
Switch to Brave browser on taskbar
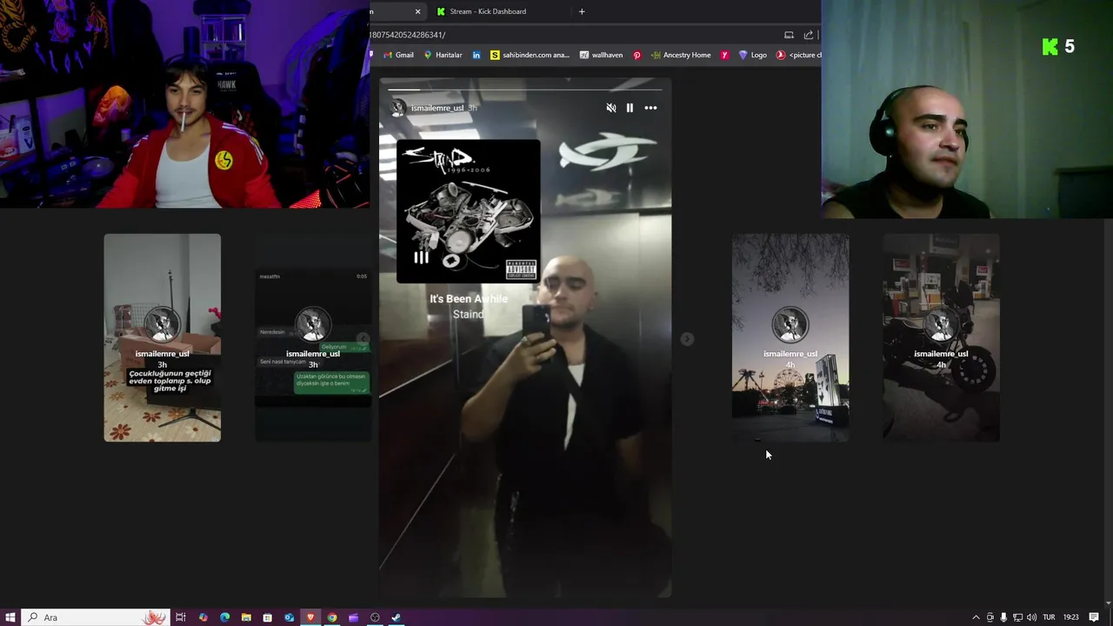310,617
